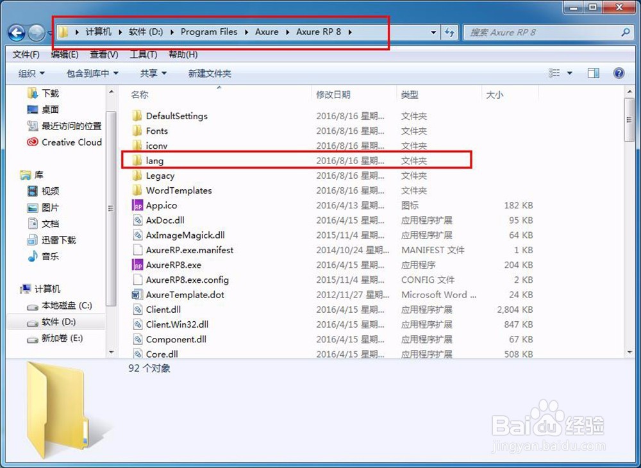Select 本地磁盘 (C:) drive

[x=59, y=306]
